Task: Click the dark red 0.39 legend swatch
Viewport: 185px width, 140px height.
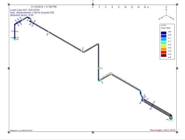Action: coord(164,55)
